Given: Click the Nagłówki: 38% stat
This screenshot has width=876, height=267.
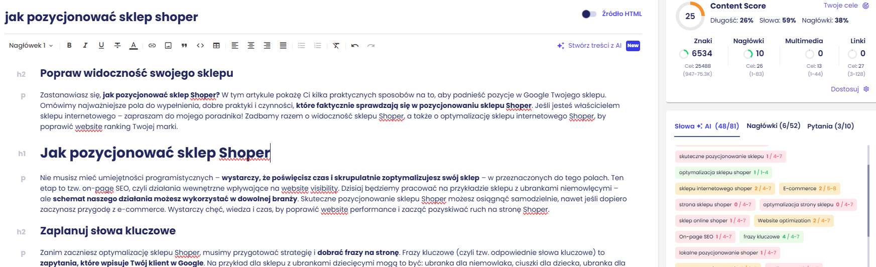Looking at the screenshot, I should tap(825, 21).
